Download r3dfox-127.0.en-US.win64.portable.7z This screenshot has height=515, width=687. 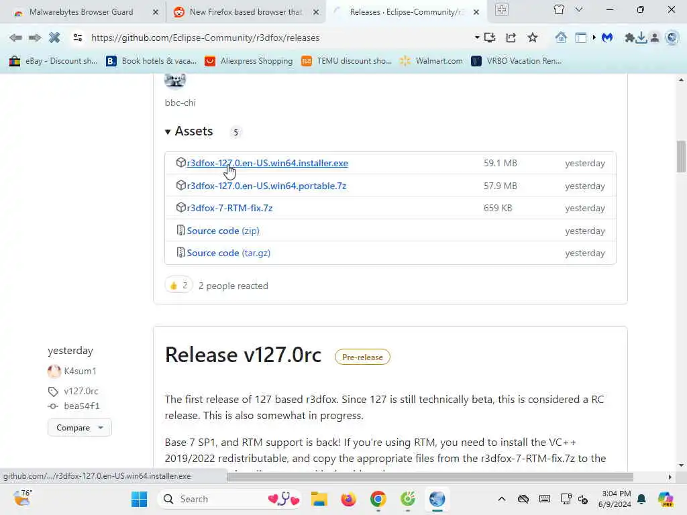coord(266,186)
